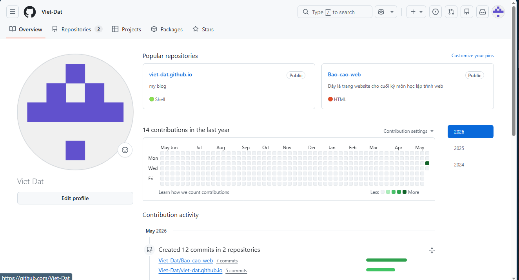Go to GitHub home via Octocat logo

tap(30, 12)
